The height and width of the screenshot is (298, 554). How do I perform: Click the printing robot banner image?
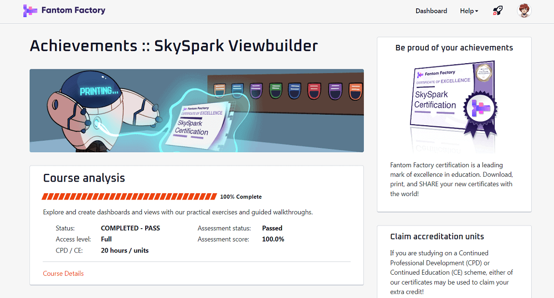(197, 111)
